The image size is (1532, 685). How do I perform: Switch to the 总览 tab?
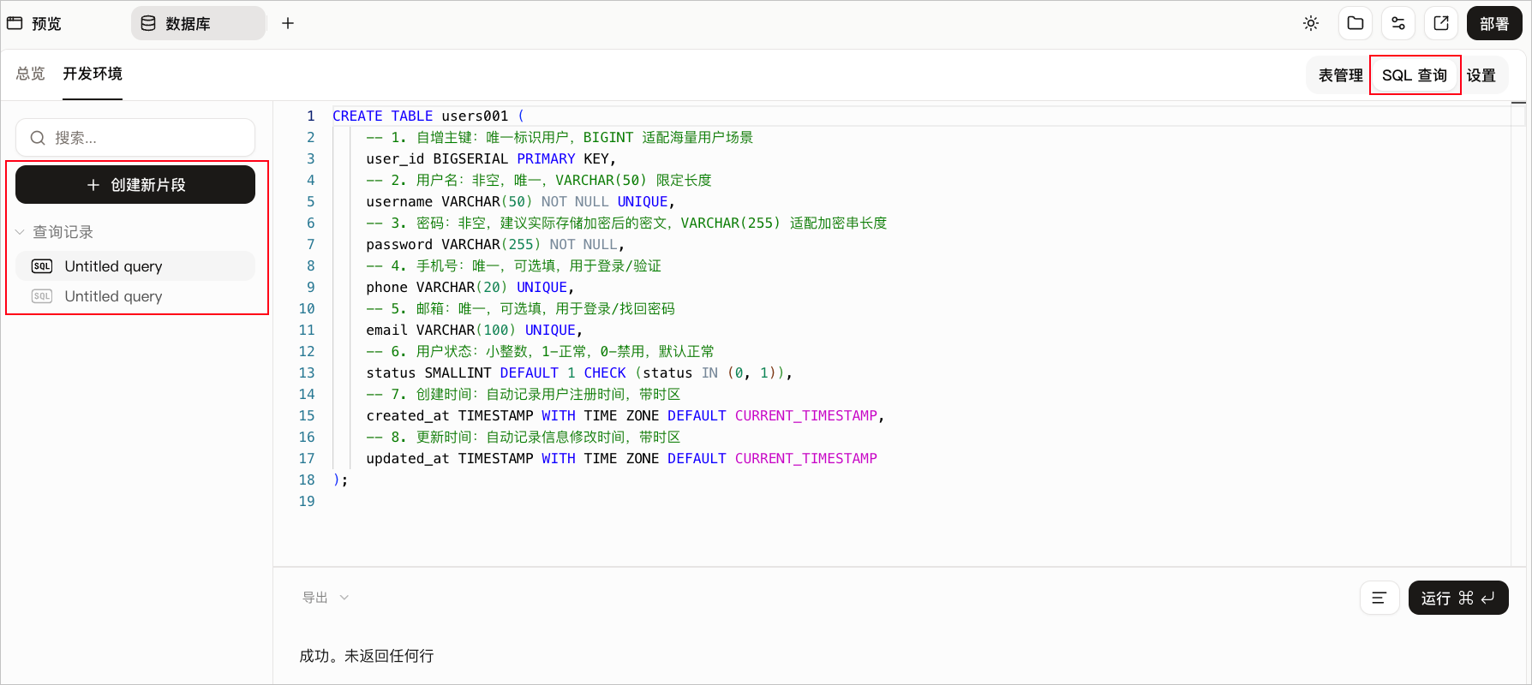pos(31,74)
